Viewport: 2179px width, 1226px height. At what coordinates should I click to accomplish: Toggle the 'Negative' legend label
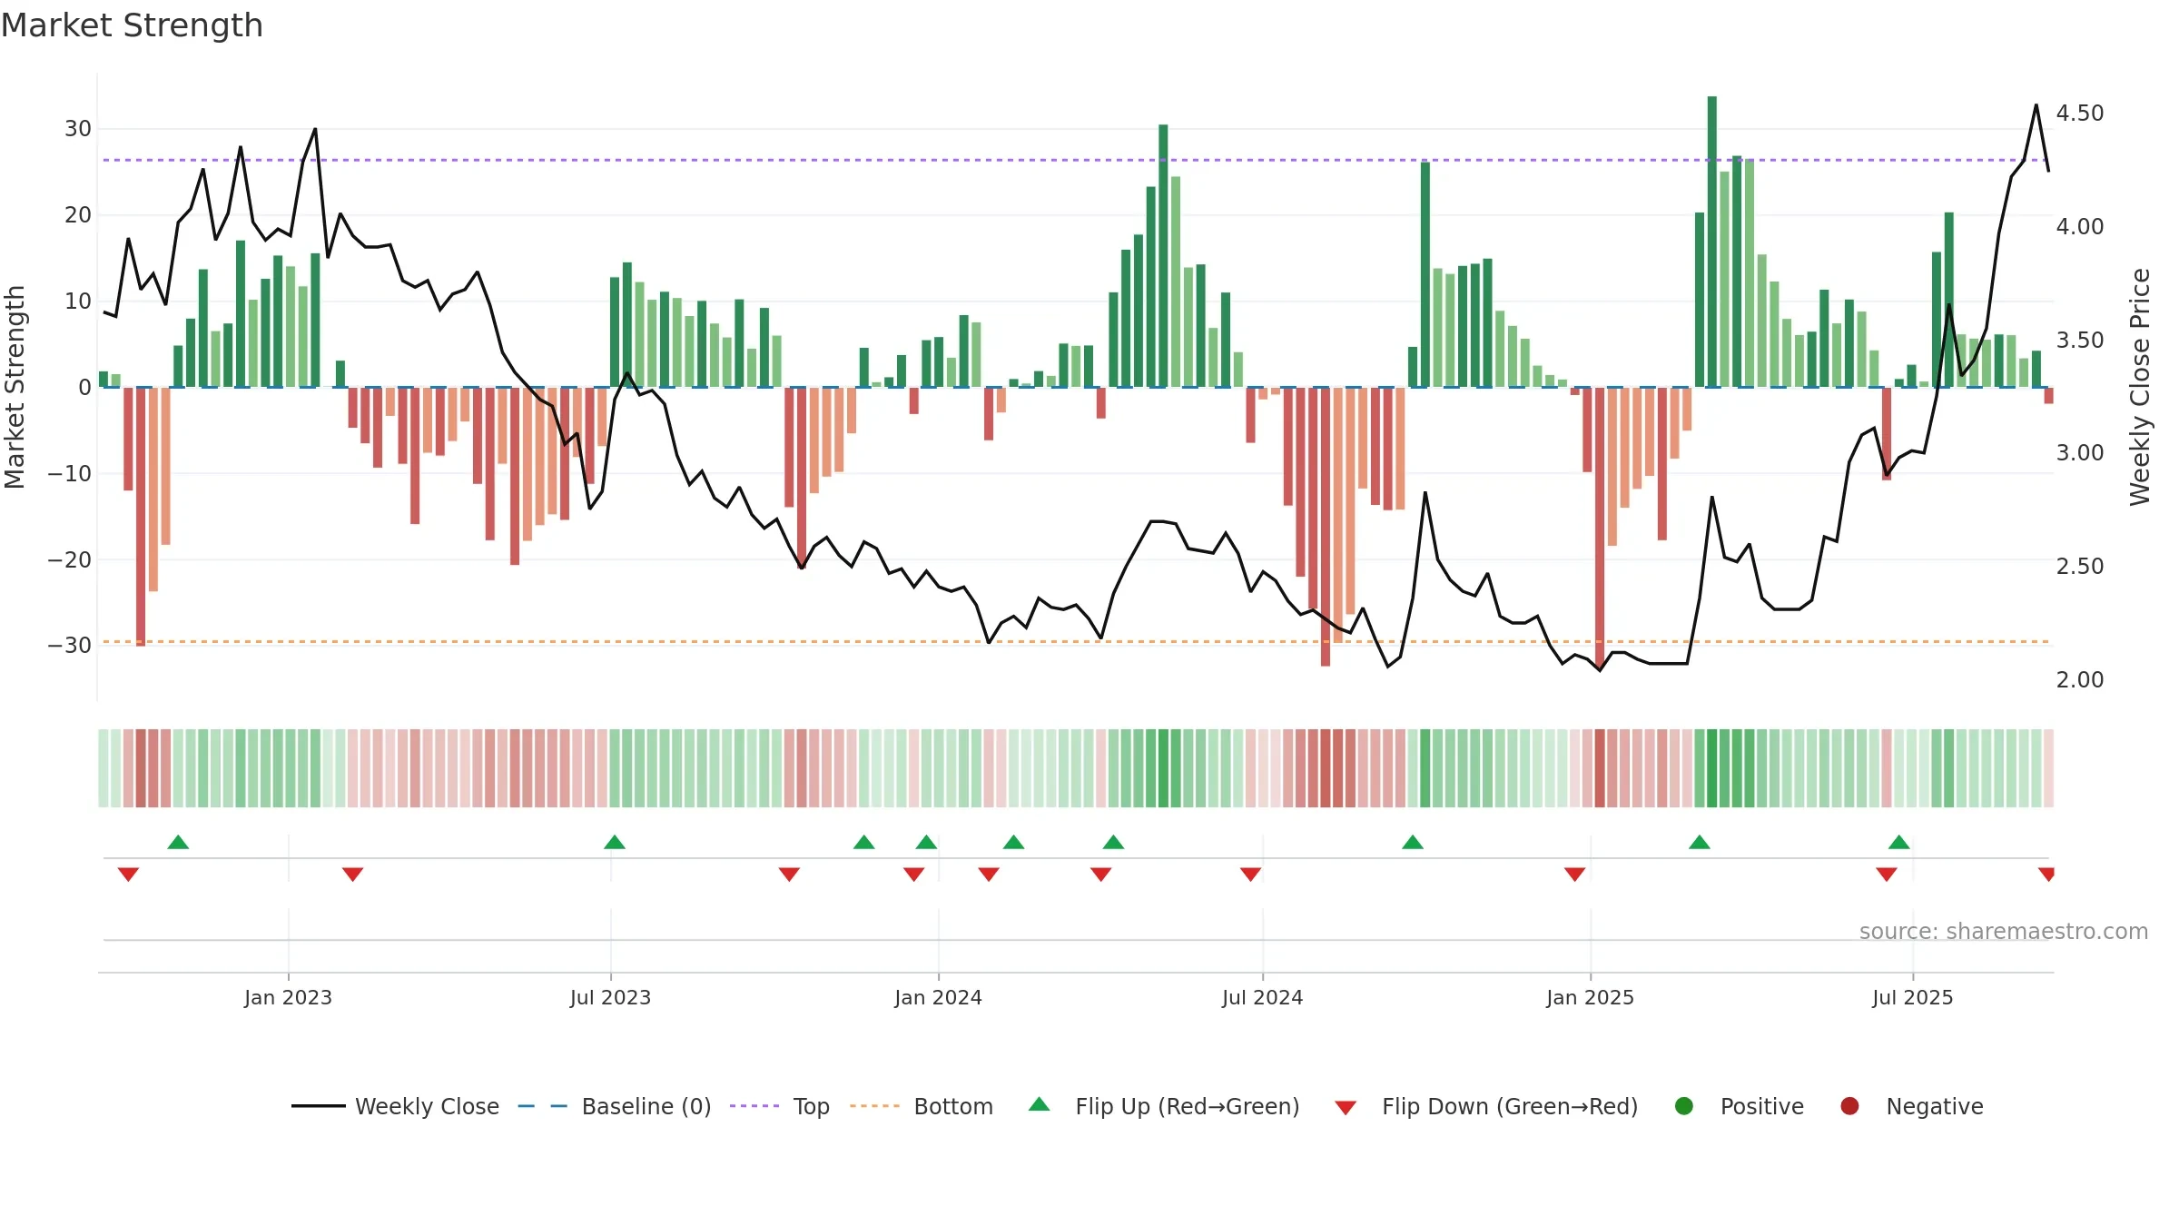click(1935, 1106)
